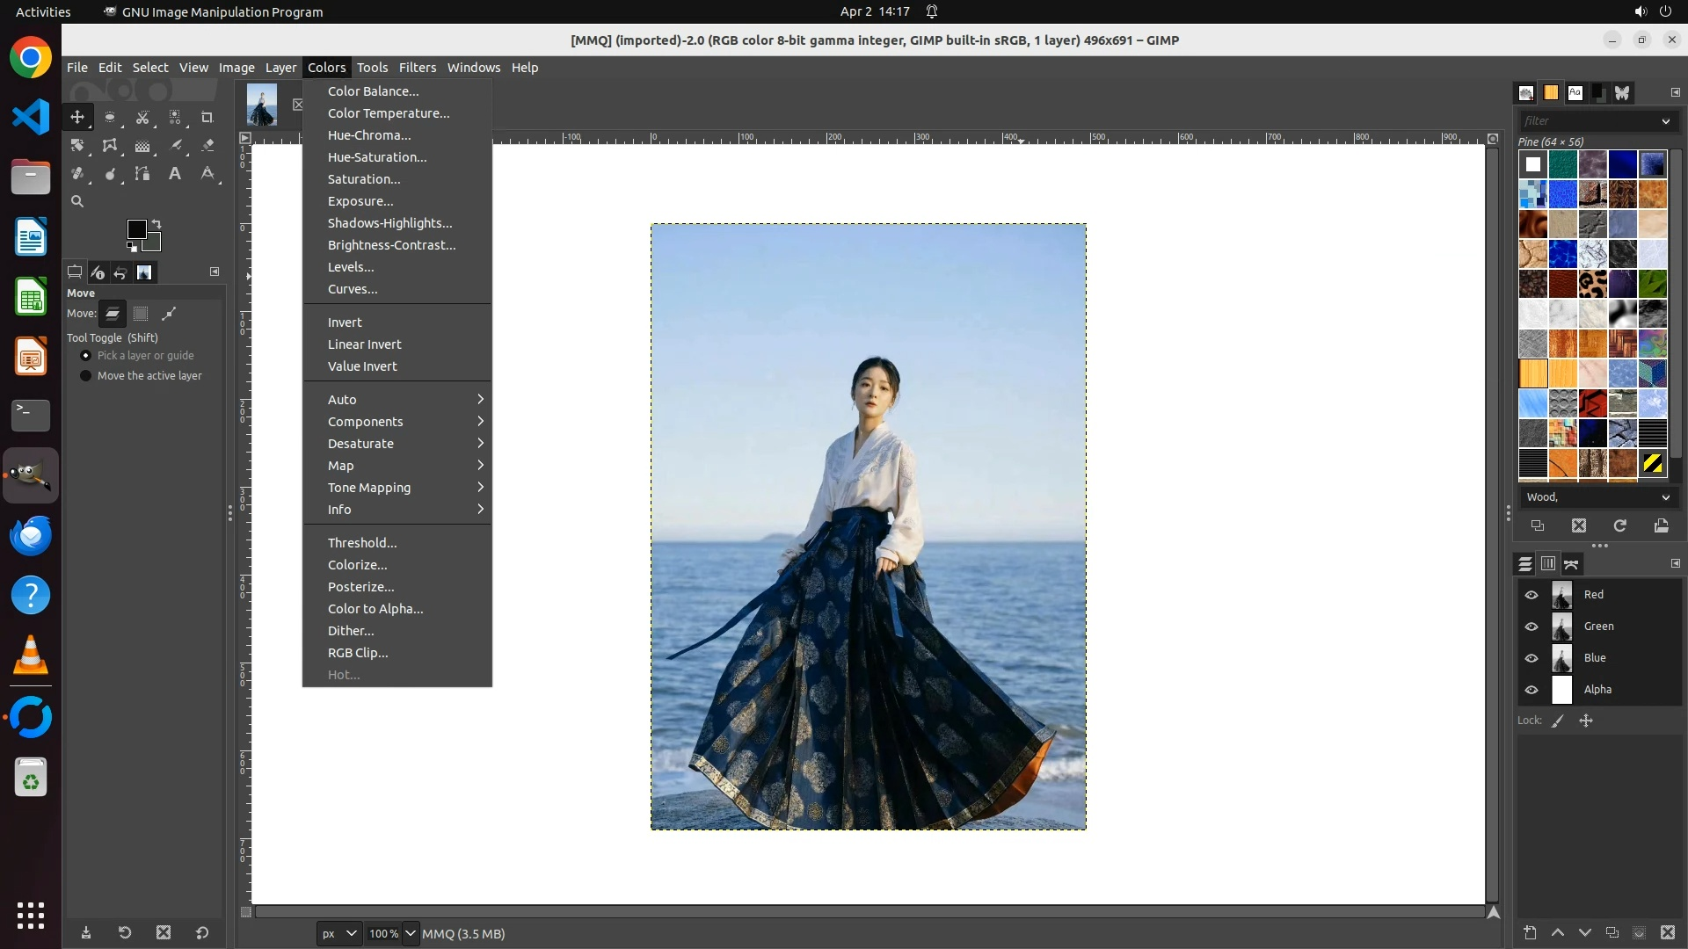
Task: Open the Filters menu
Action: tap(417, 68)
